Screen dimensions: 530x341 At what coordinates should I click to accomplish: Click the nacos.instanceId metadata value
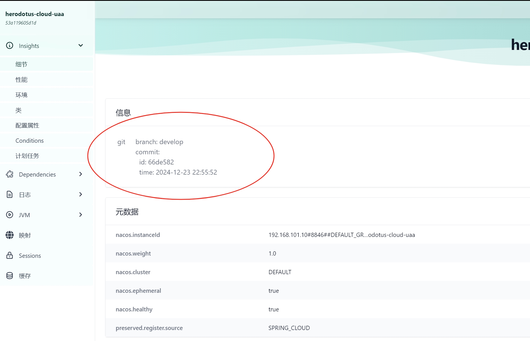click(x=341, y=234)
